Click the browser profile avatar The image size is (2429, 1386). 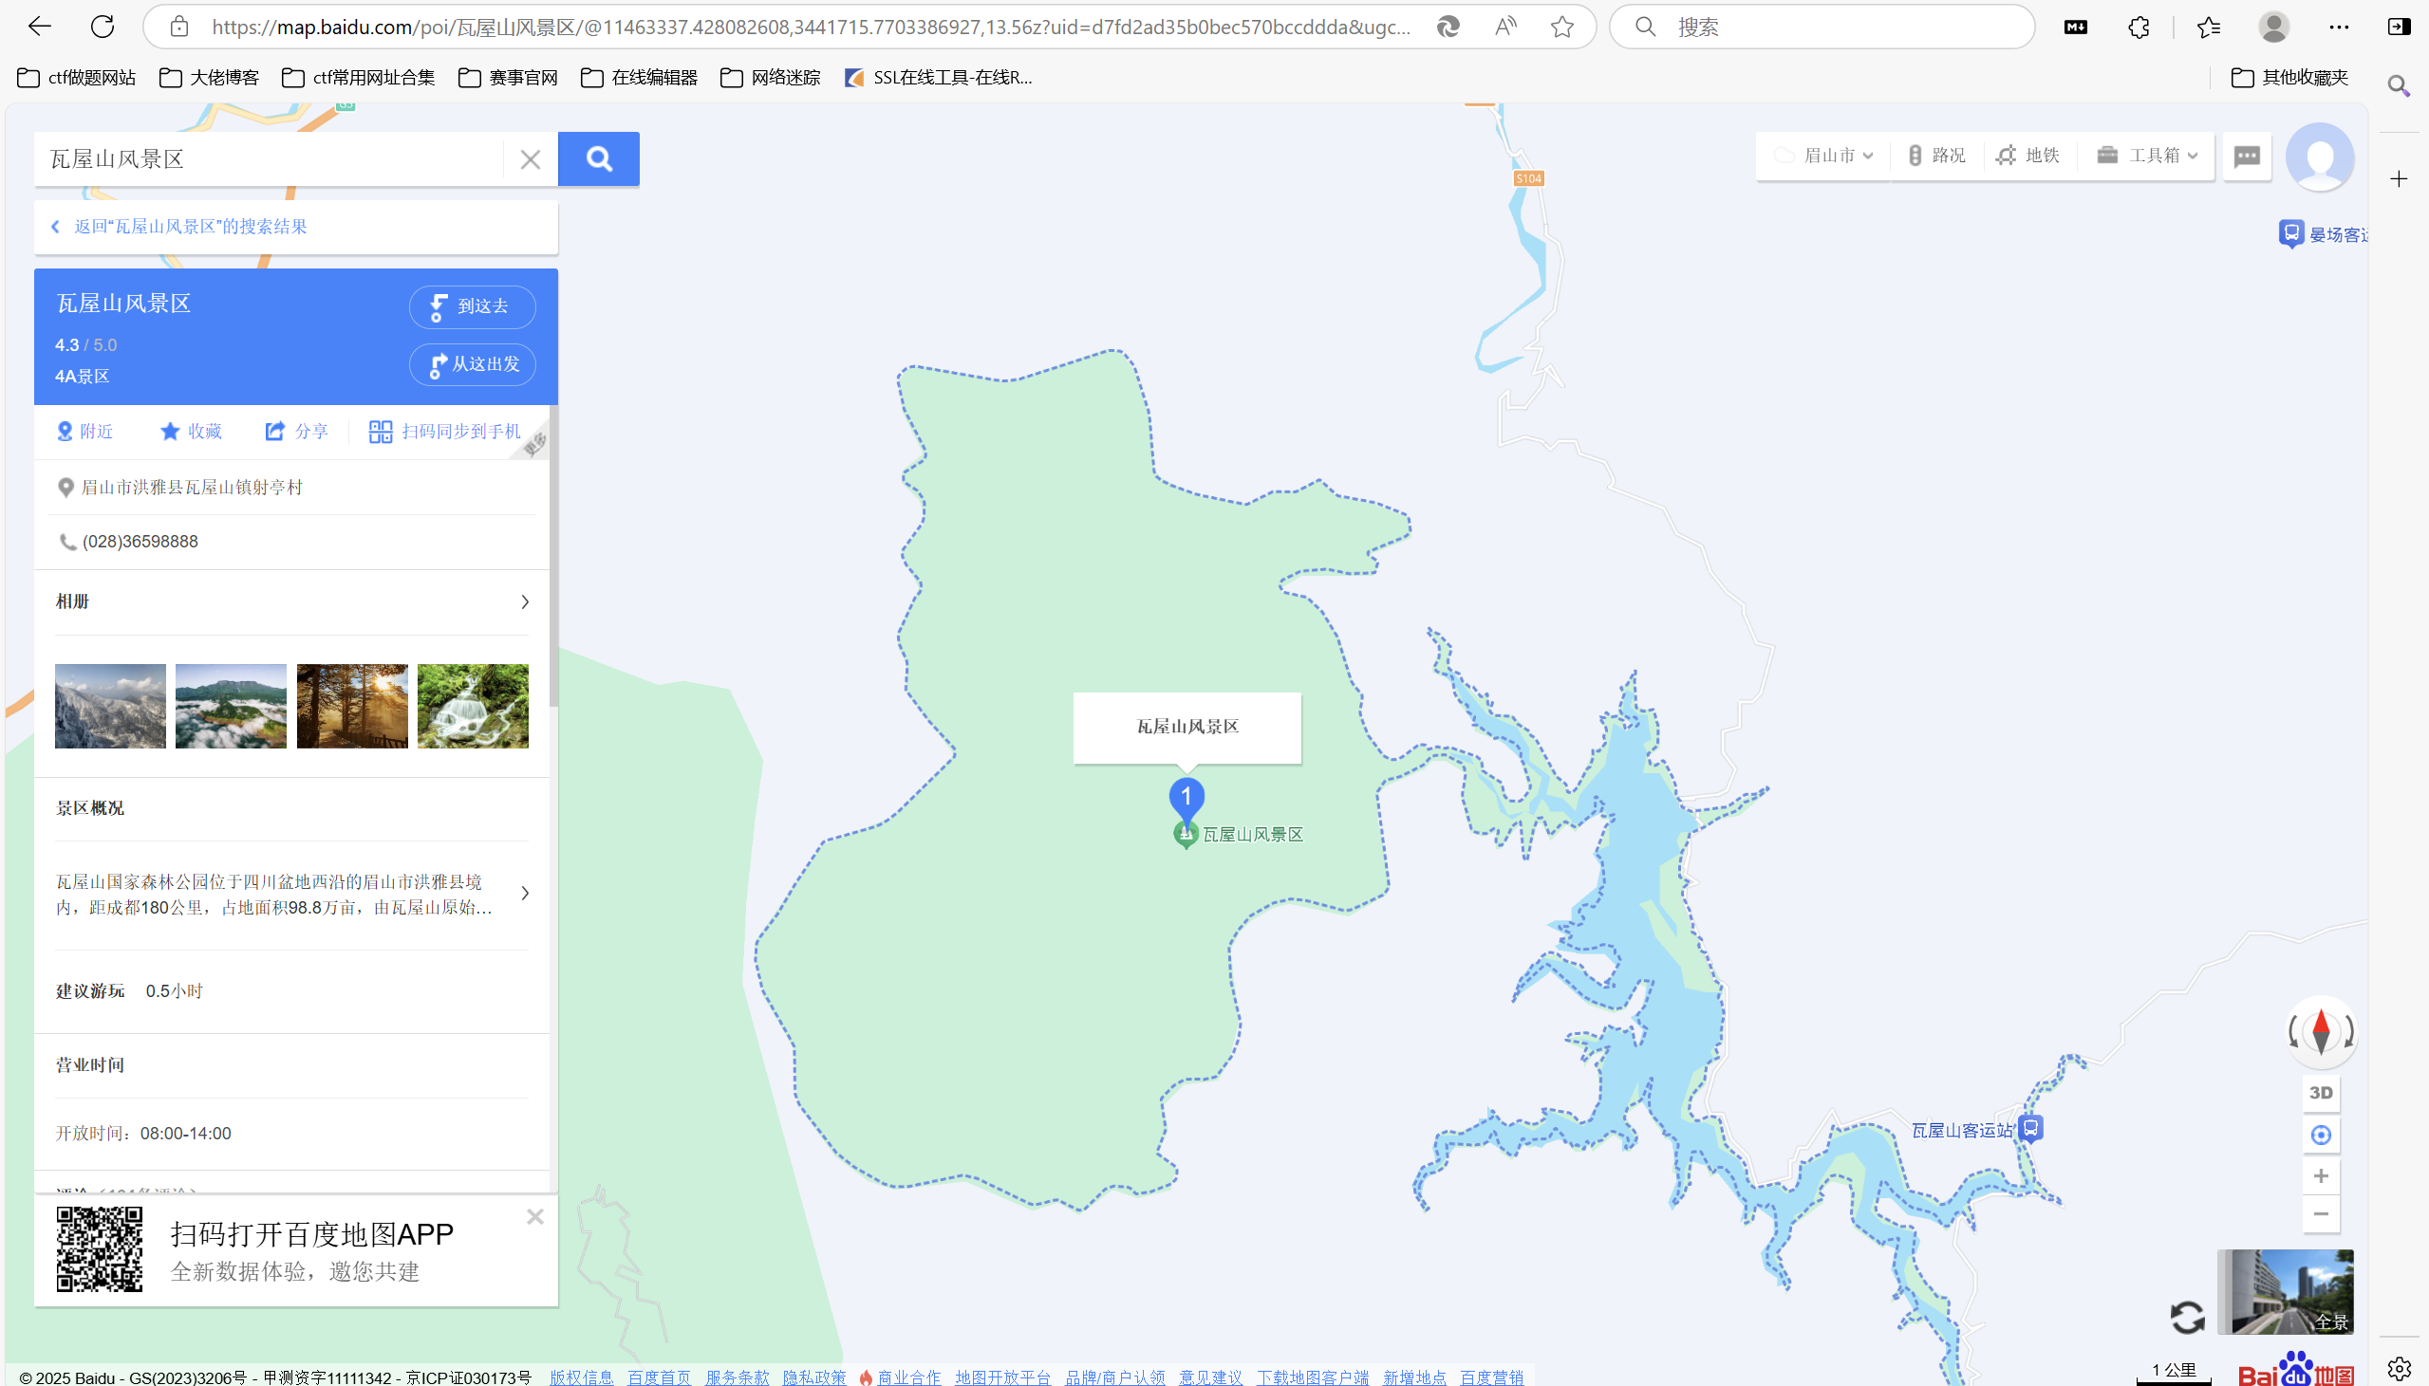(2273, 27)
